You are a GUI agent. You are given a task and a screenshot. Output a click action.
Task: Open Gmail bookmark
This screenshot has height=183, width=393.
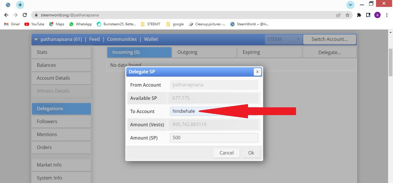[12, 24]
